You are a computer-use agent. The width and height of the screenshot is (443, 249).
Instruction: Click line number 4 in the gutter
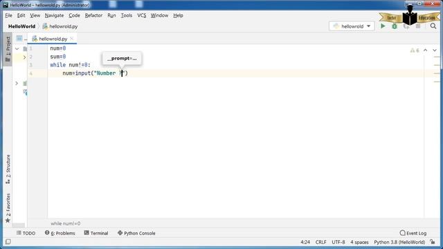tap(30, 73)
